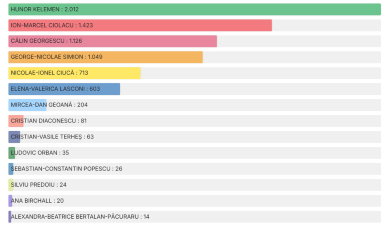Click the grey unfilled part of Lasconi's bar
Viewport: 388px width, 229px height.
250,89
